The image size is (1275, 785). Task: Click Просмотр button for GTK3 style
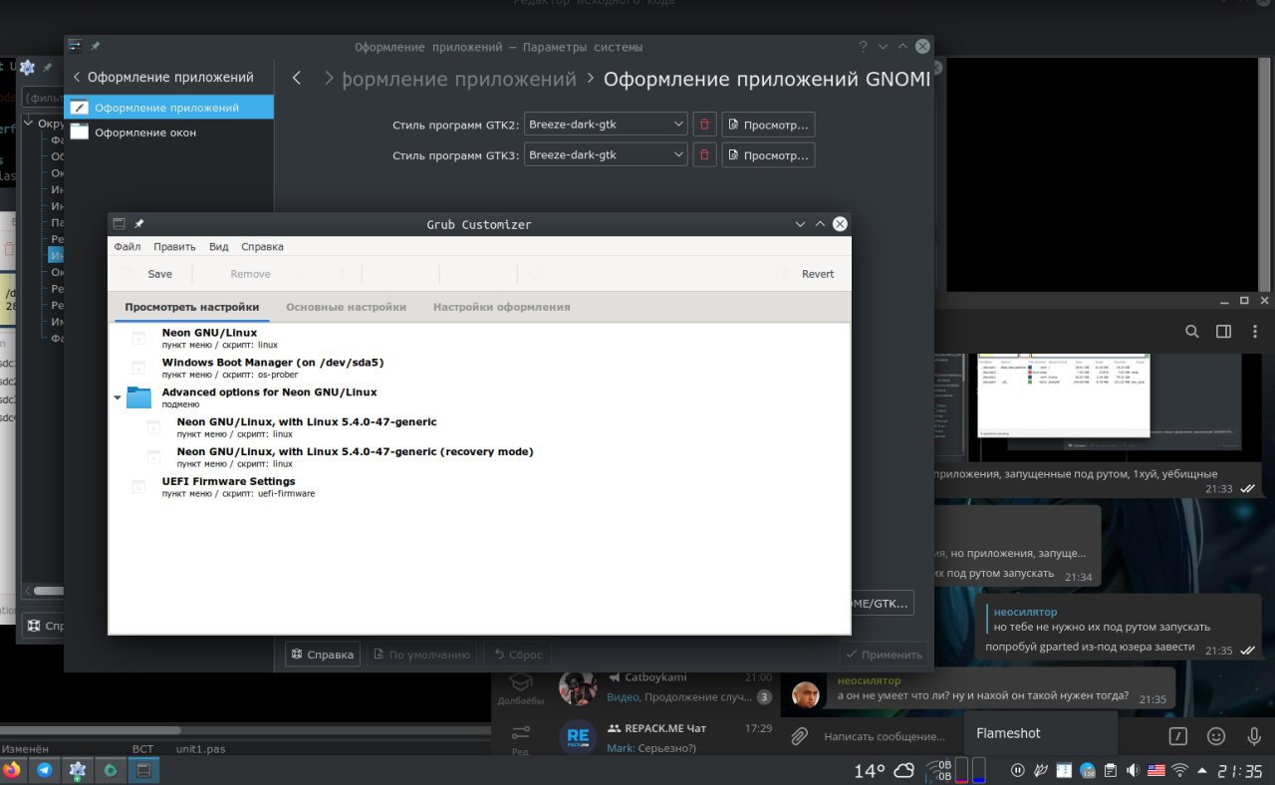[768, 155]
